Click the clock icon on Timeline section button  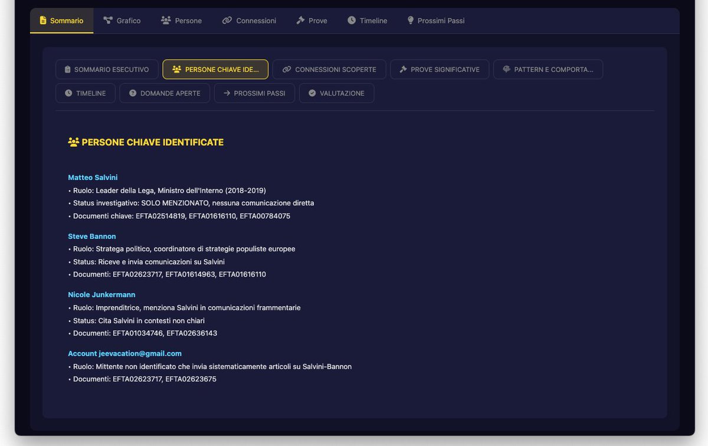click(68, 93)
